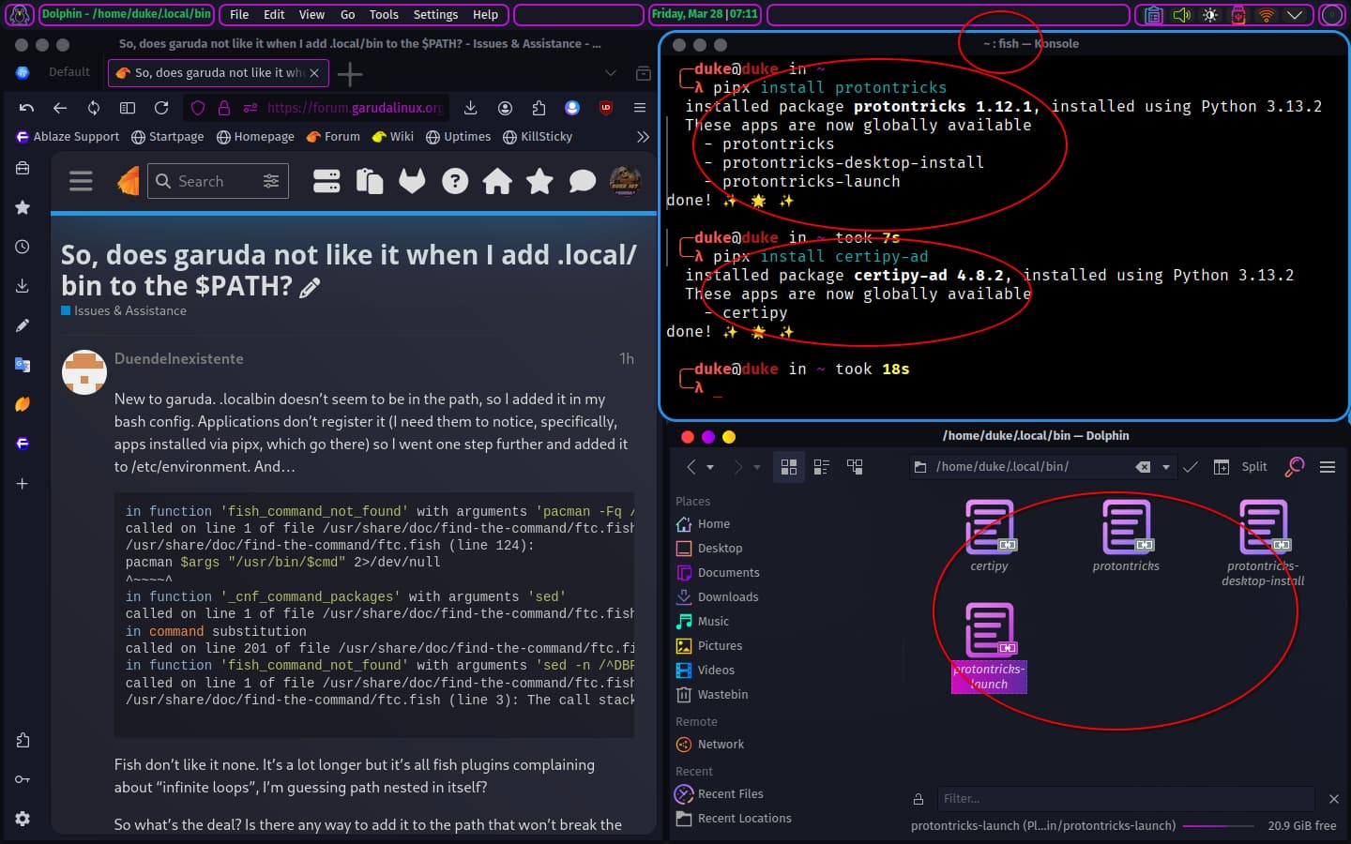1351x844 pixels.
Task: Open Firefox extensions puzzle icon
Action: click(x=539, y=108)
